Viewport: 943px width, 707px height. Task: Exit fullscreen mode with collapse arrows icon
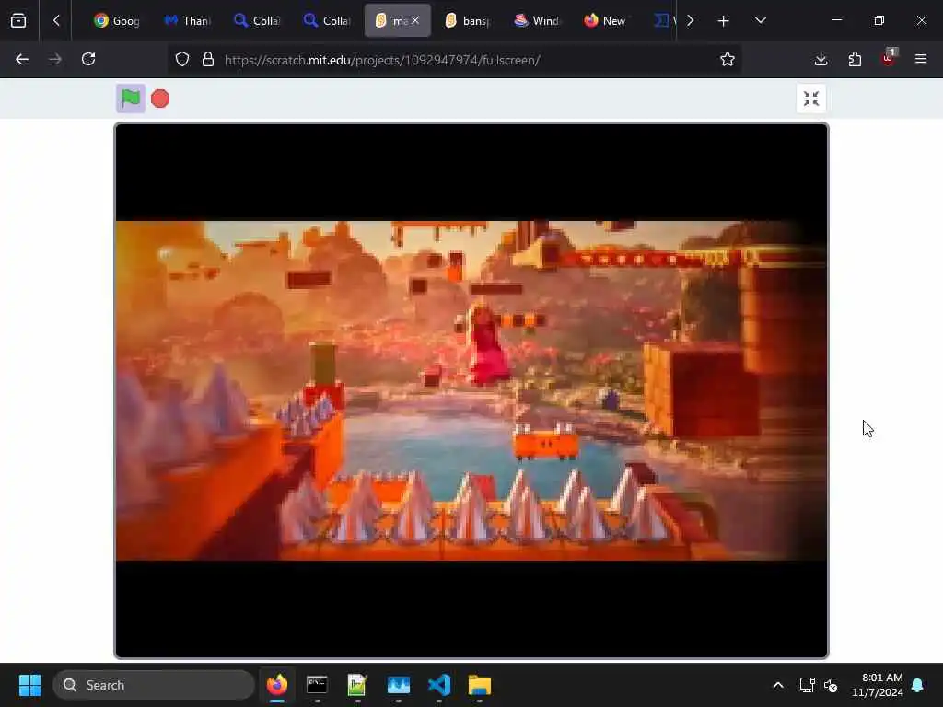click(810, 99)
